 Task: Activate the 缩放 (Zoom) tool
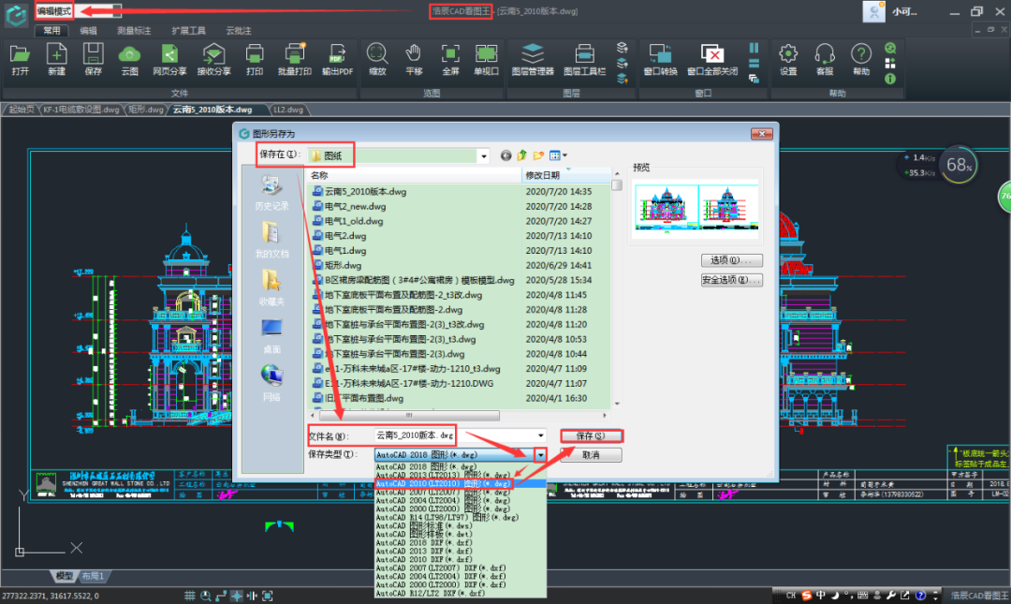(x=376, y=58)
